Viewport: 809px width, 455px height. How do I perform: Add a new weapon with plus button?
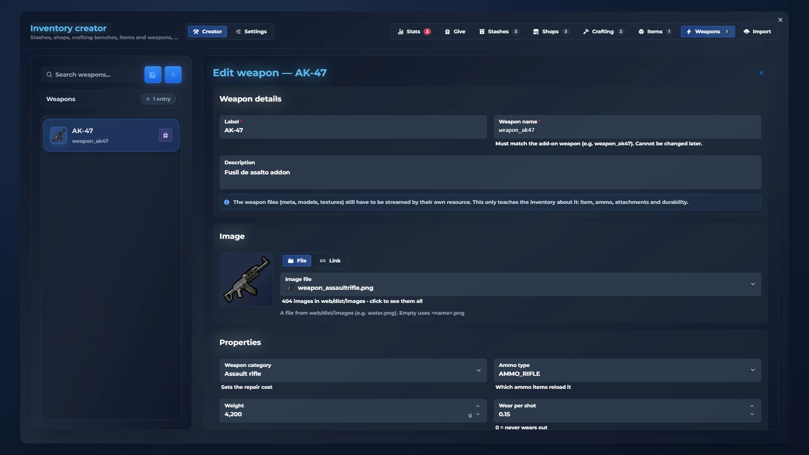pyautogui.click(x=173, y=75)
